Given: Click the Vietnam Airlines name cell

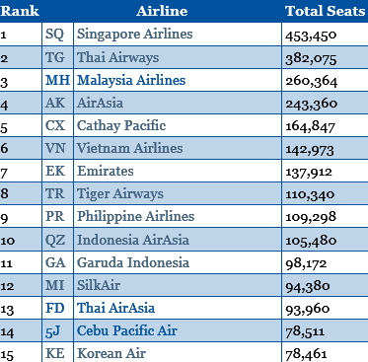Looking at the screenshot, I should (x=178, y=148).
